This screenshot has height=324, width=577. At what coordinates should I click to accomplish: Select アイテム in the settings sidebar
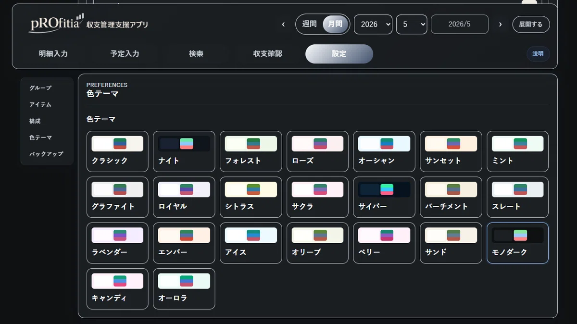pyautogui.click(x=47, y=104)
